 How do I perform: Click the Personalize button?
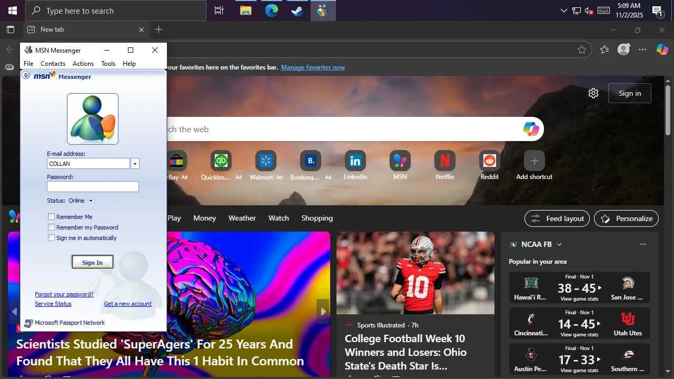point(627,218)
